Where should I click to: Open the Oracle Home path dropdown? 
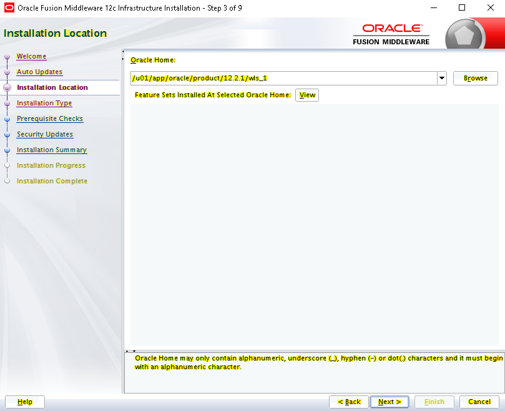coord(442,78)
